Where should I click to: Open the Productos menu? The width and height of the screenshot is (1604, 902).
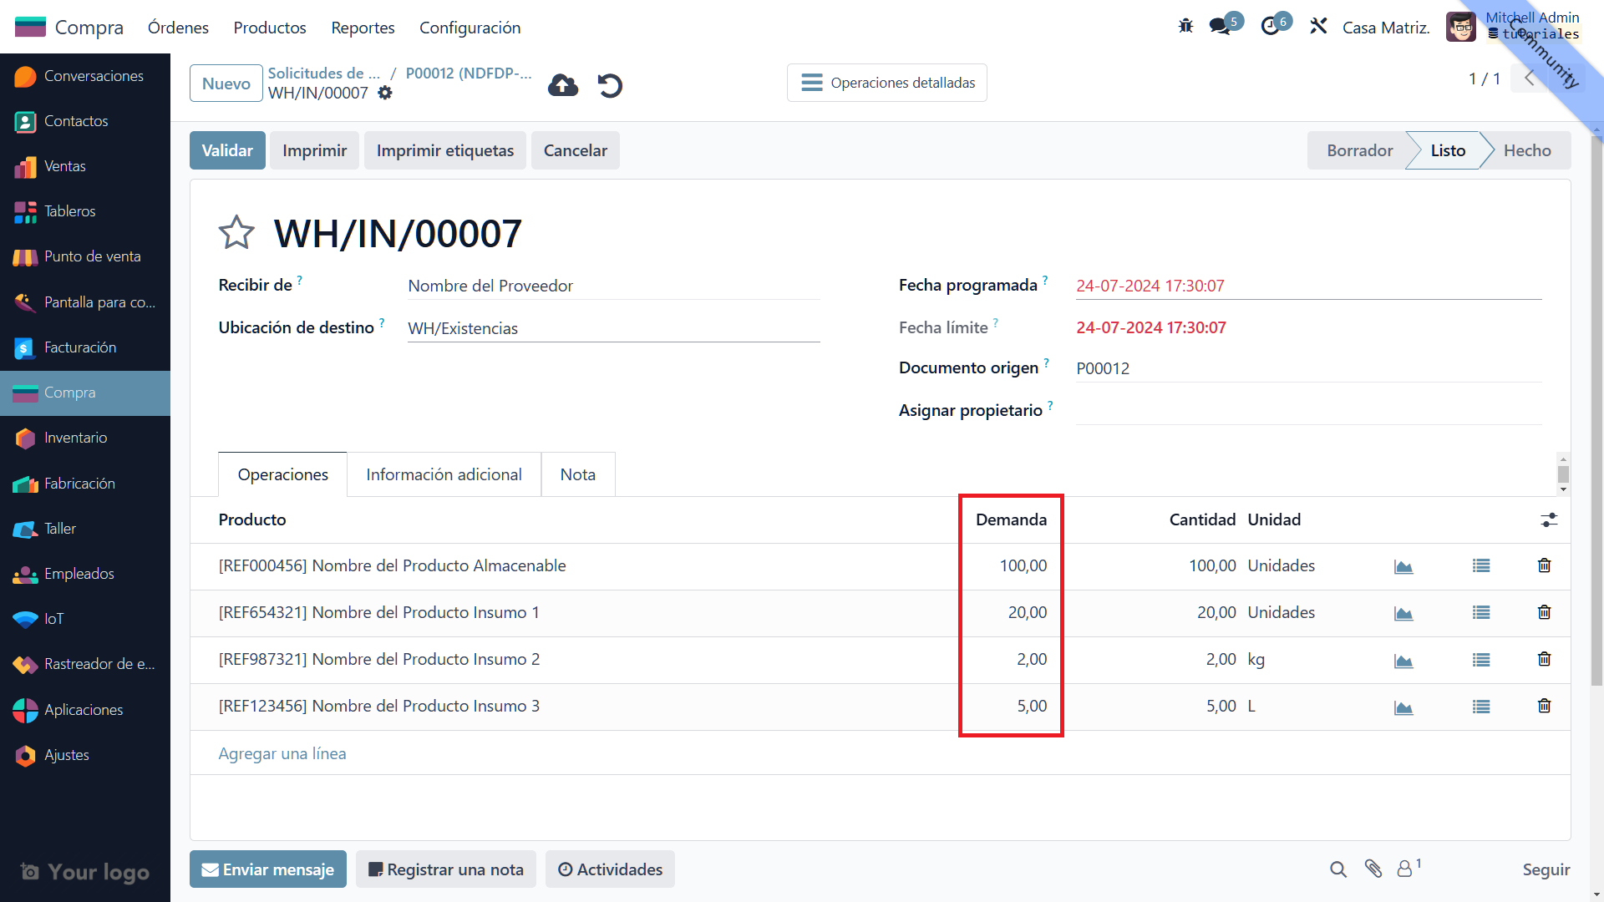coord(269,28)
